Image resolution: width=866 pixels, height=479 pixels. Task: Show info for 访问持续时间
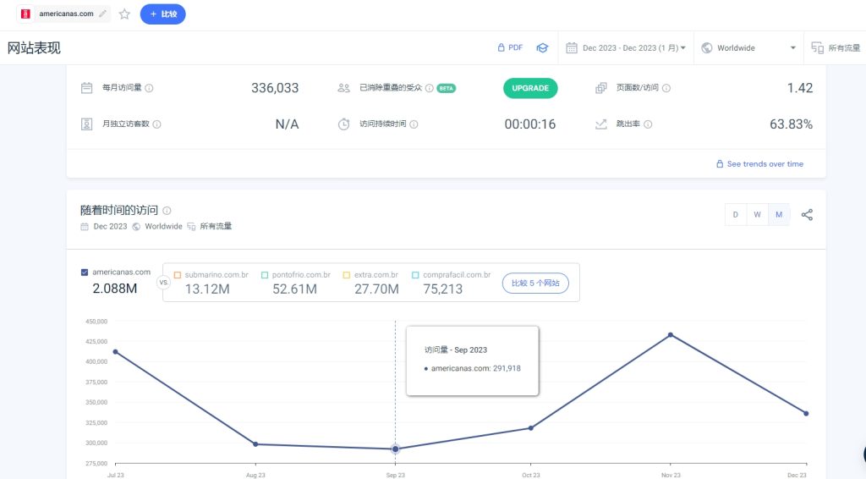(414, 124)
